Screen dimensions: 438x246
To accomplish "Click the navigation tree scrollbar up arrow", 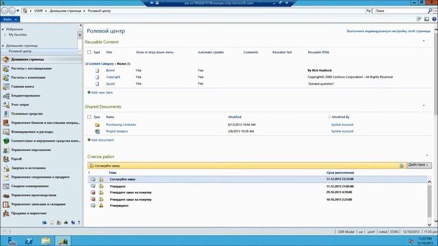I will [80, 29].
